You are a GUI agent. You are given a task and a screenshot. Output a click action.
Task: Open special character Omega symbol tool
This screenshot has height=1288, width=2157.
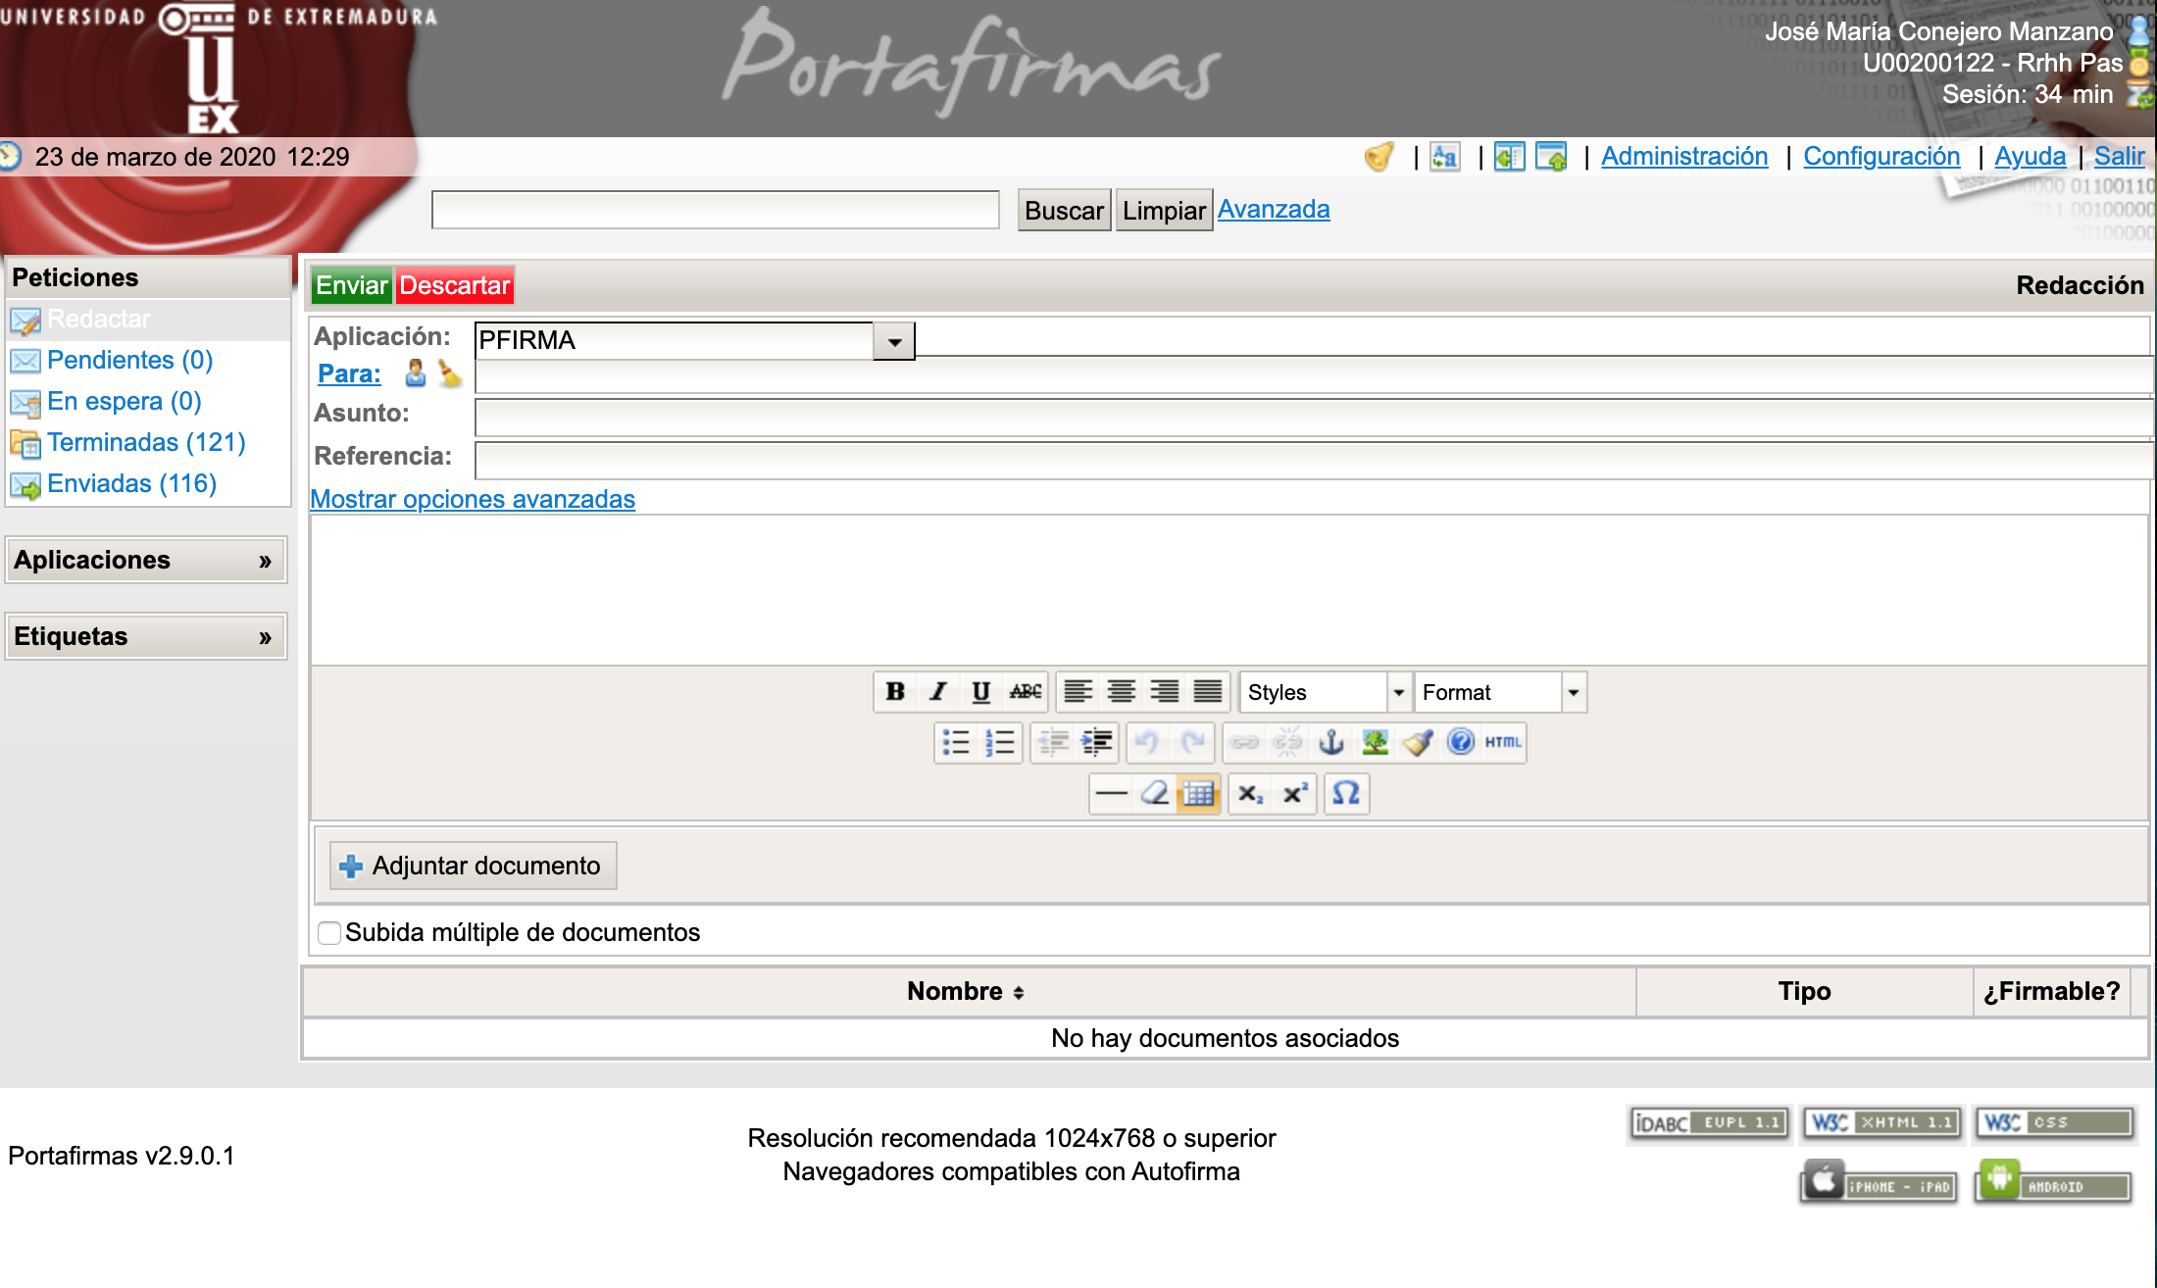click(x=1346, y=793)
